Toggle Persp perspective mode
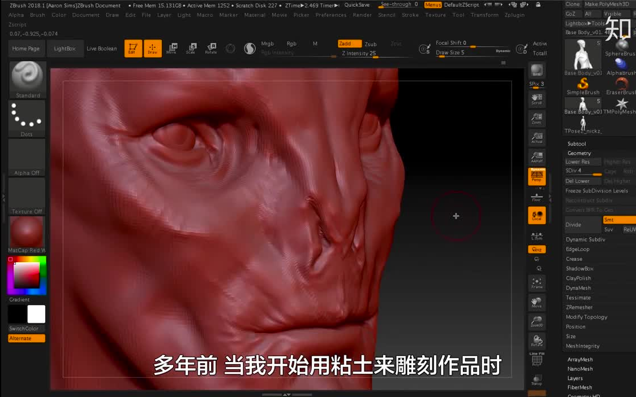Image resolution: width=636 pixels, height=397 pixels. click(536, 176)
